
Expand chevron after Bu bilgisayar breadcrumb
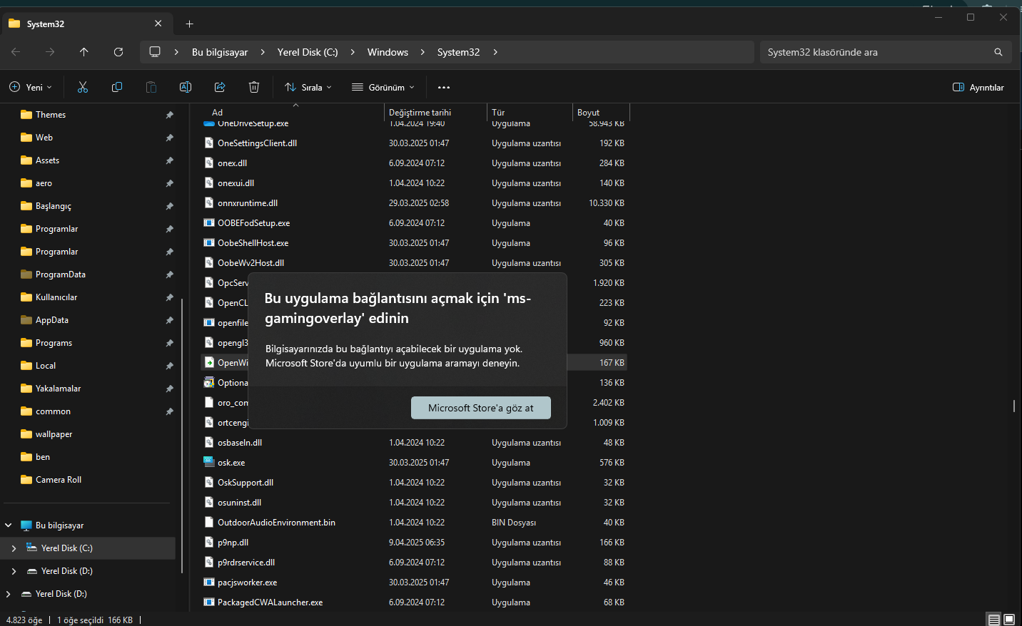pos(263,52)
